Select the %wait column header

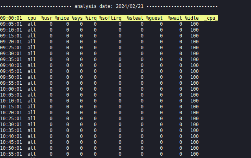pyautogui.click(x=175, y=18)
